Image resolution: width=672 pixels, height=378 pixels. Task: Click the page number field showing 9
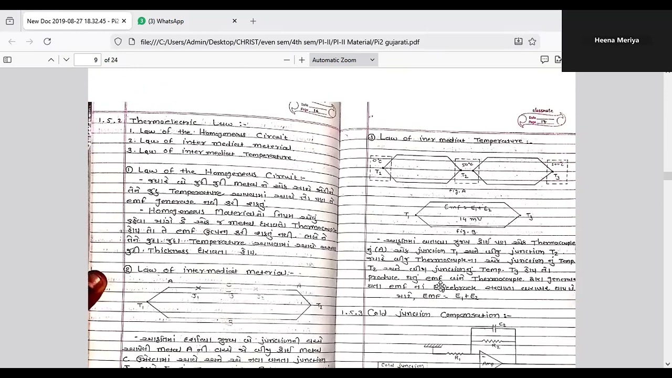pyautogui.click(x=88, y=60)
